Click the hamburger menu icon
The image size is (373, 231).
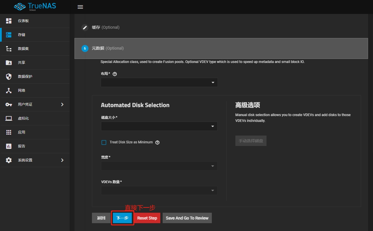click(x=80, y=7)
